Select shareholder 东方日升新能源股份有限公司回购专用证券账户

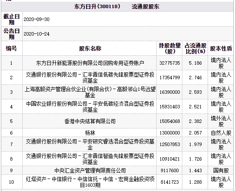coord(90,63)
